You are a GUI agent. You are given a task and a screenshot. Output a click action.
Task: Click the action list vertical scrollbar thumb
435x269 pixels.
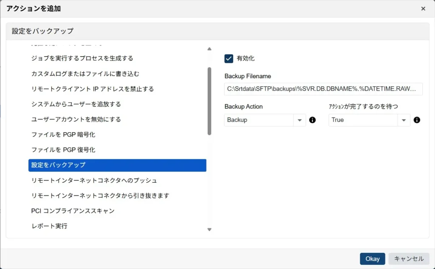click(209, 101)
